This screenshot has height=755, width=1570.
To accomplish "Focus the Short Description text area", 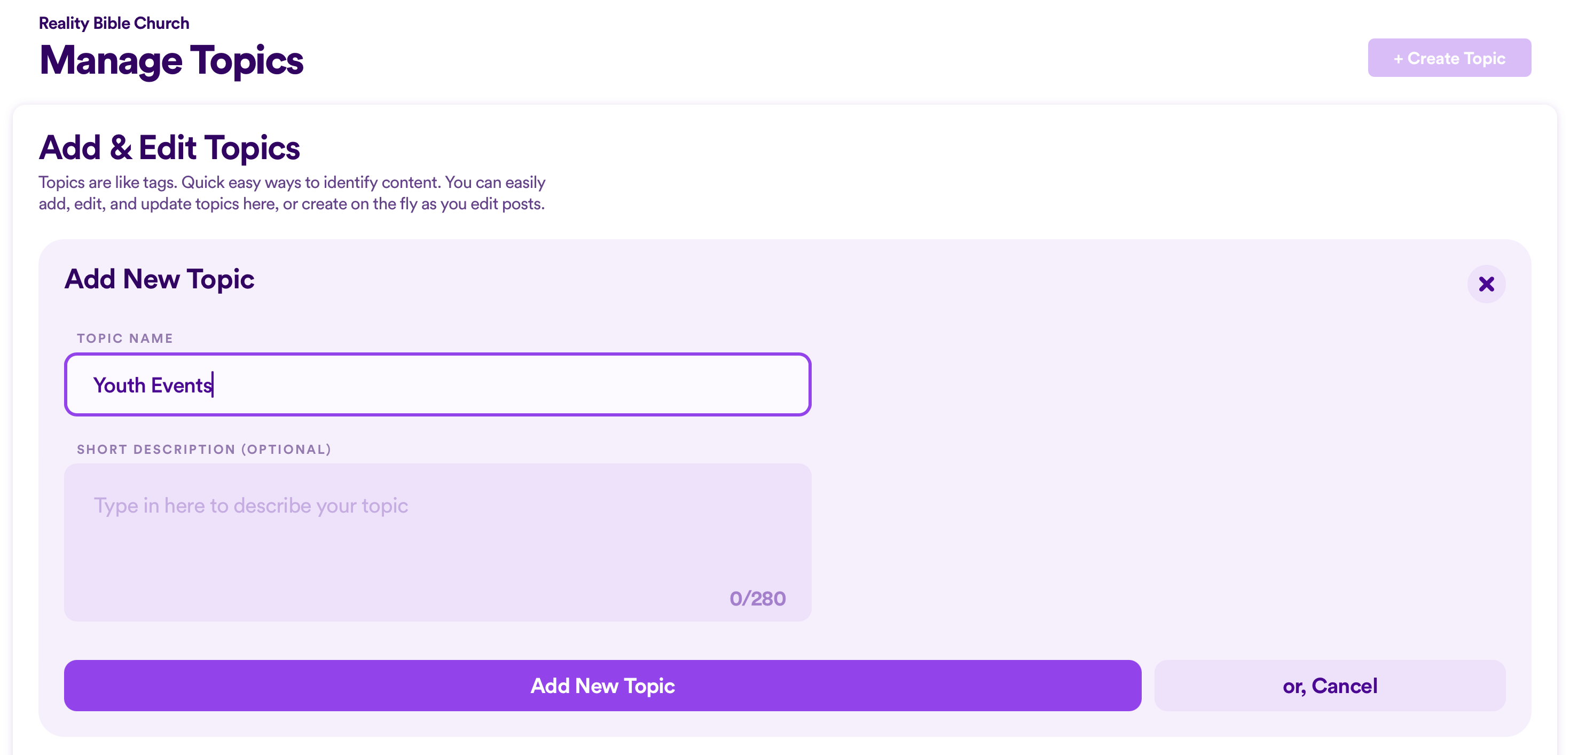I will [x=437, y=542].
